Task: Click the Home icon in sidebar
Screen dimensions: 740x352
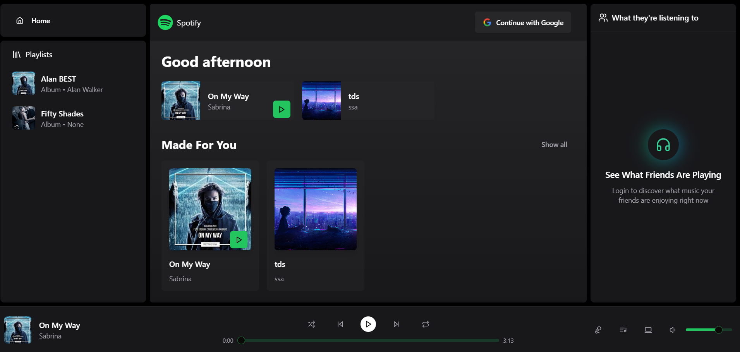Action: click(20, 21)
